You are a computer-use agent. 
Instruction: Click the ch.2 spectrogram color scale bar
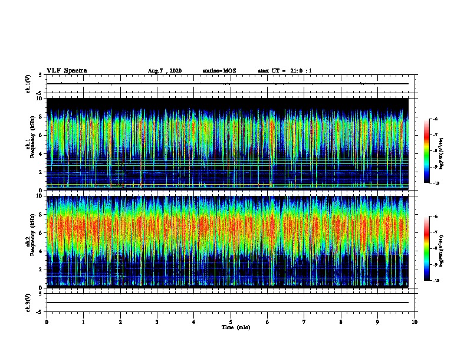[x=427, y=248]
